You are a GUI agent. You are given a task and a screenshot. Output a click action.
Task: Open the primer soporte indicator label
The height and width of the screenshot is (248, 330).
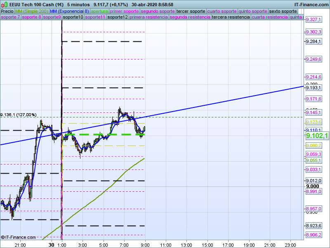click(x=124, y=12)
